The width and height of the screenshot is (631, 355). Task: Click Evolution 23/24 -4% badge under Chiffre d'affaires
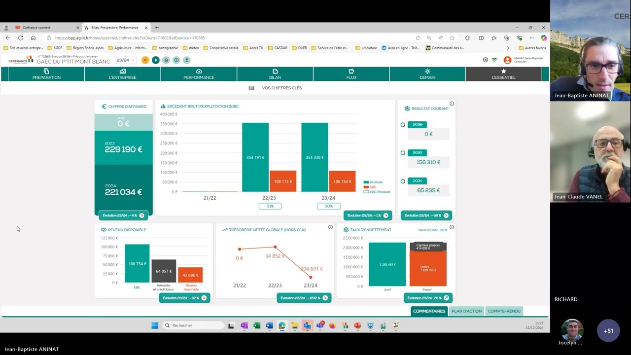click(x=123, y=215)
